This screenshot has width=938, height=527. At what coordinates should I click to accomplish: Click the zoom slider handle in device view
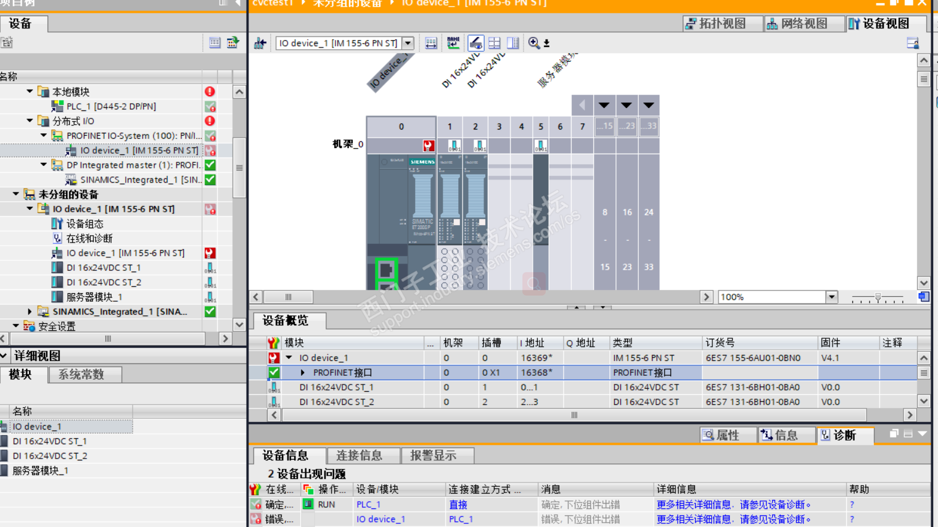click(878, 297)
